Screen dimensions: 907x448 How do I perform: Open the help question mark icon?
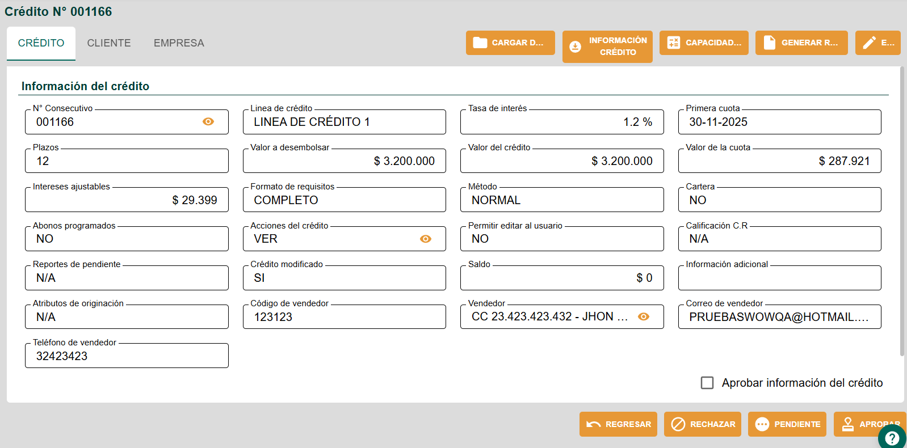(892, 438)
